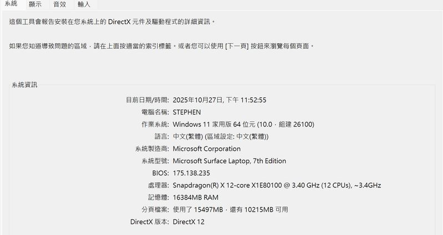The image size is (443, 235).
Task: Click the 系統資訊 group heading
Action: tap(25, 85)
